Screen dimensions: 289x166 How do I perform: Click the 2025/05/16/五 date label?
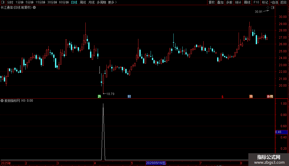point(156,163)
